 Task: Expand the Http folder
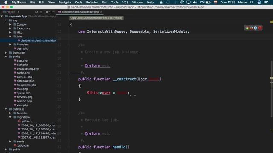(x=10, y=32)
